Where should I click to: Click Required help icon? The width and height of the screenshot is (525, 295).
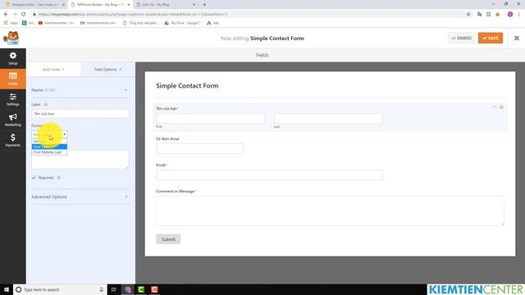(58, 178)
